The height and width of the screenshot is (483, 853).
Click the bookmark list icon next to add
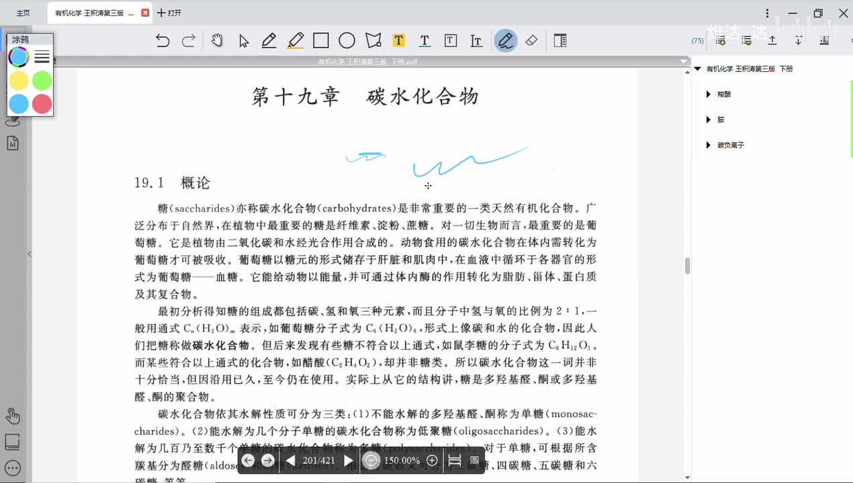coord(746,41)
